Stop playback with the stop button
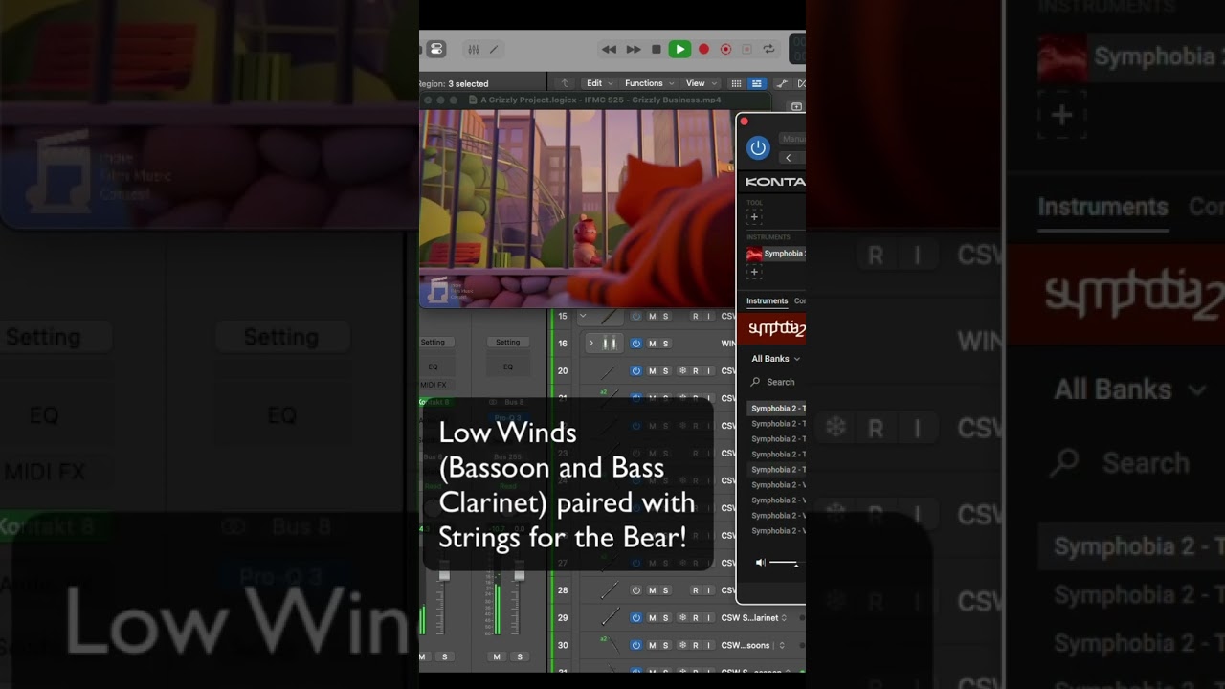The image size is (1225, 689). [656, 49]
